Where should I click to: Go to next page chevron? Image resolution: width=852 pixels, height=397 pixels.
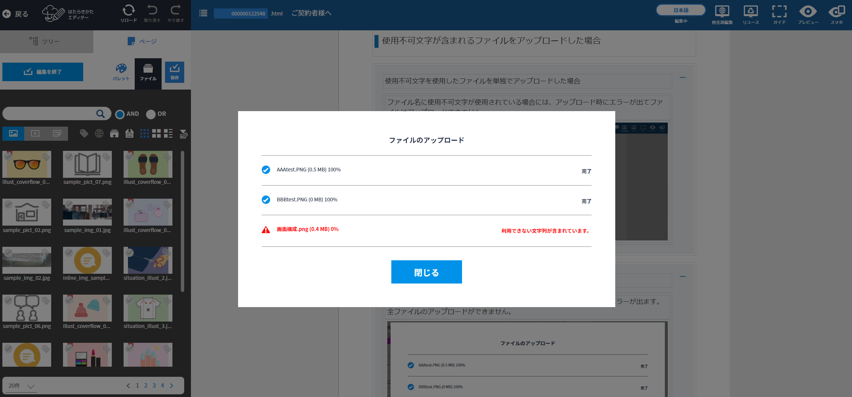(x=172, y=386)
